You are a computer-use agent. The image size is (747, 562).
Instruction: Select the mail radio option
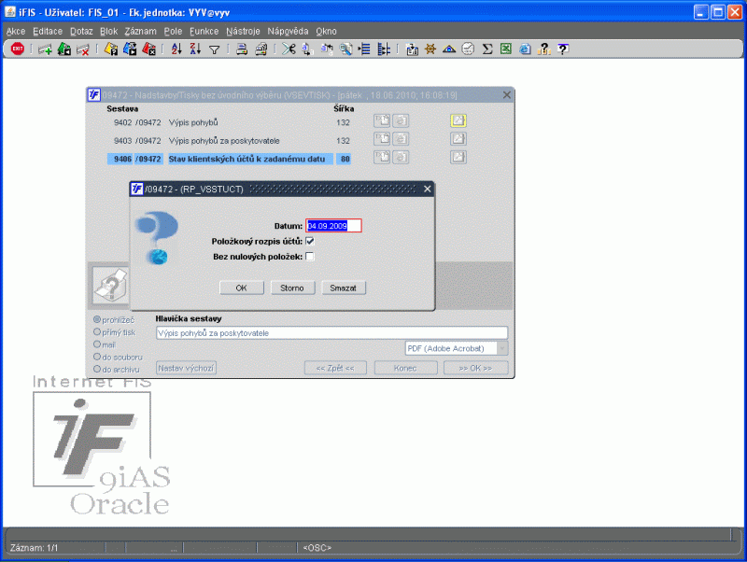97,344
